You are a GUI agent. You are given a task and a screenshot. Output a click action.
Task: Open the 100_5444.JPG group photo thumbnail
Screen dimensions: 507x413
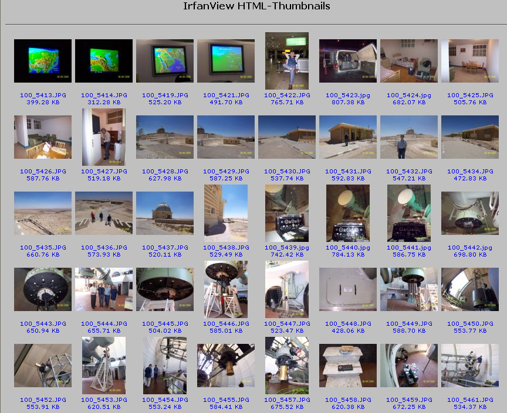104,289
